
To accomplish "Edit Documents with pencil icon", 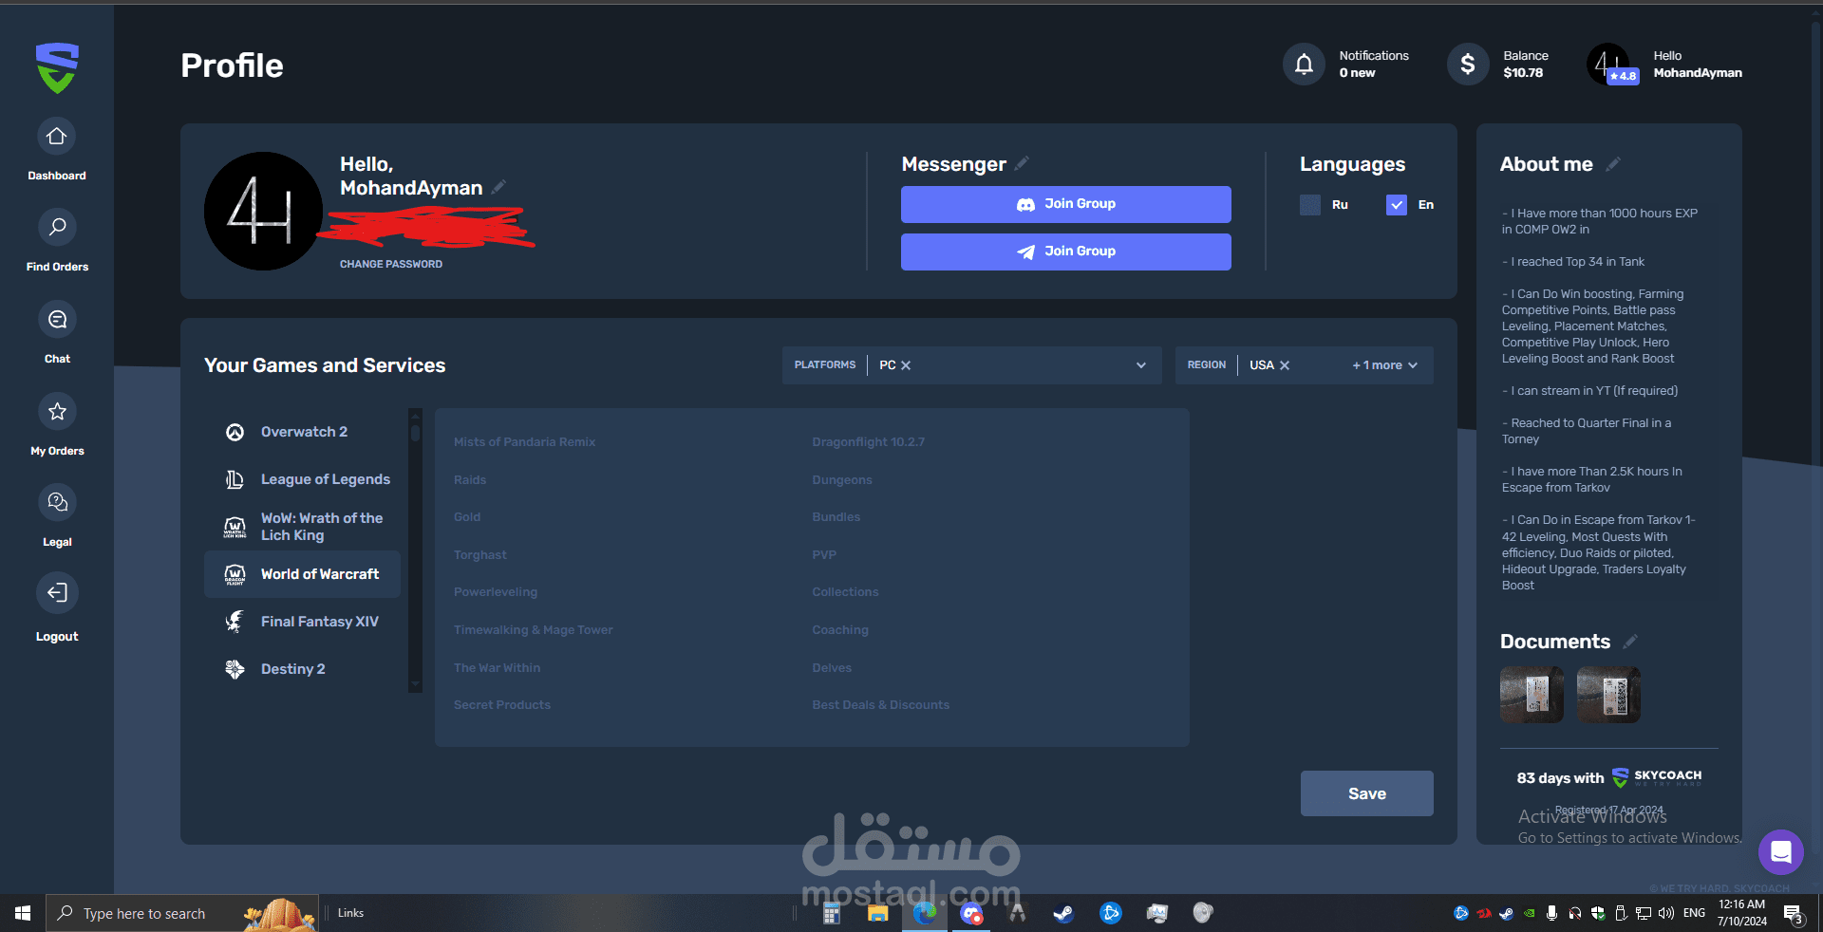I will pyautogui.click(x=1630, y=642).
